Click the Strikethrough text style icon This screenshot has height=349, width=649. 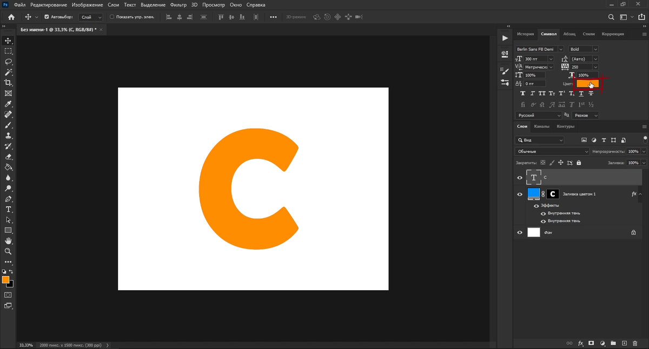[591, 93]
